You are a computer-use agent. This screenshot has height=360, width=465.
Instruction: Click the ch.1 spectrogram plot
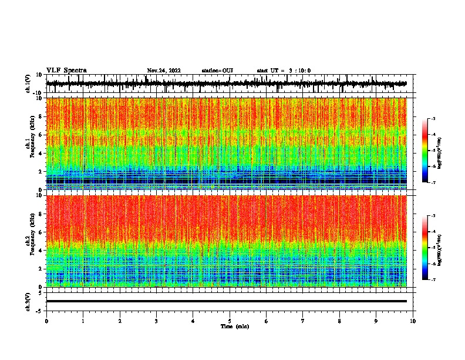coord(226,144)
